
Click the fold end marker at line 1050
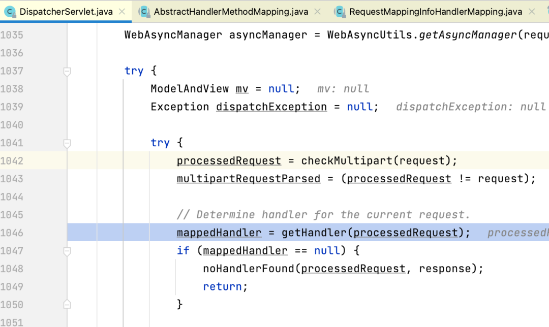67,304
